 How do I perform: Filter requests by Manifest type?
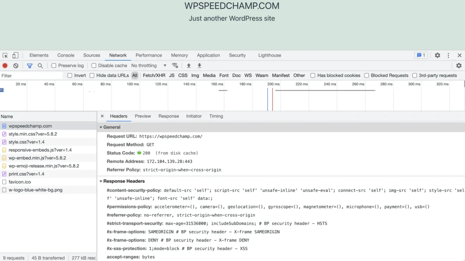tap(281, 75)
